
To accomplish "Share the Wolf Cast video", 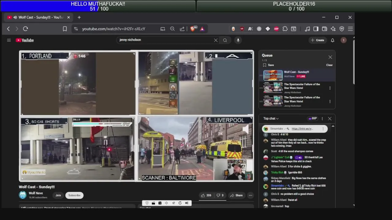I will point(236,196).
